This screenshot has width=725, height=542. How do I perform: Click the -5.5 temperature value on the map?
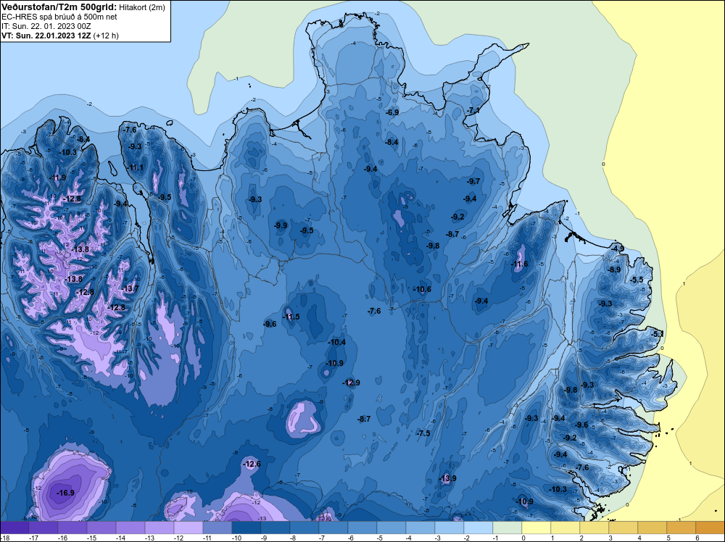[637, 280]
